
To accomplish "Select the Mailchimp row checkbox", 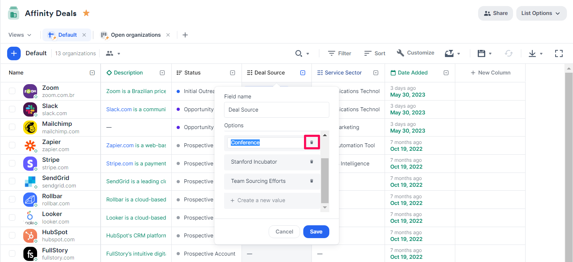I will coord(12,127).
